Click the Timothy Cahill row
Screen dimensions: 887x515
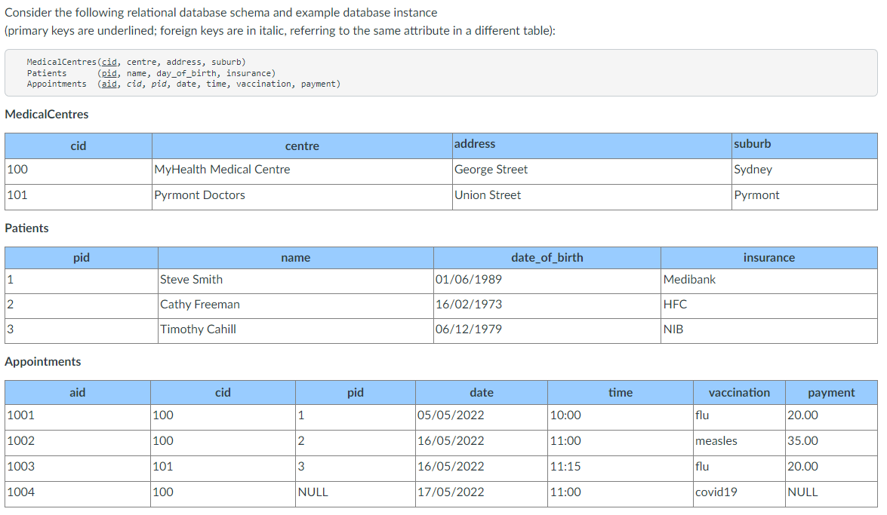click(196, 329)
